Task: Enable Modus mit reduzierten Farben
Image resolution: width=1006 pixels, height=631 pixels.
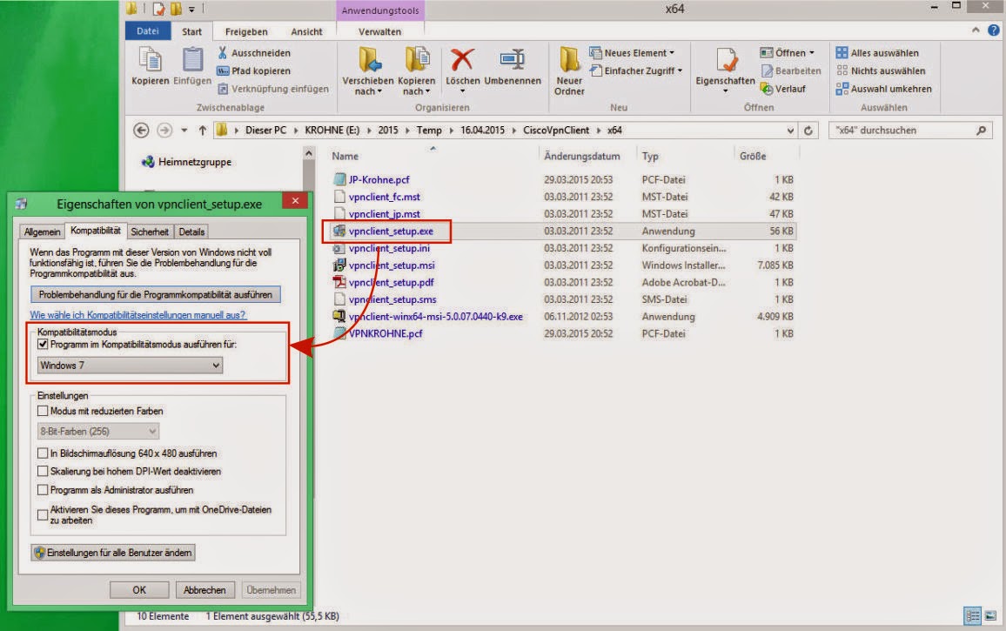Action: point(43,411)
